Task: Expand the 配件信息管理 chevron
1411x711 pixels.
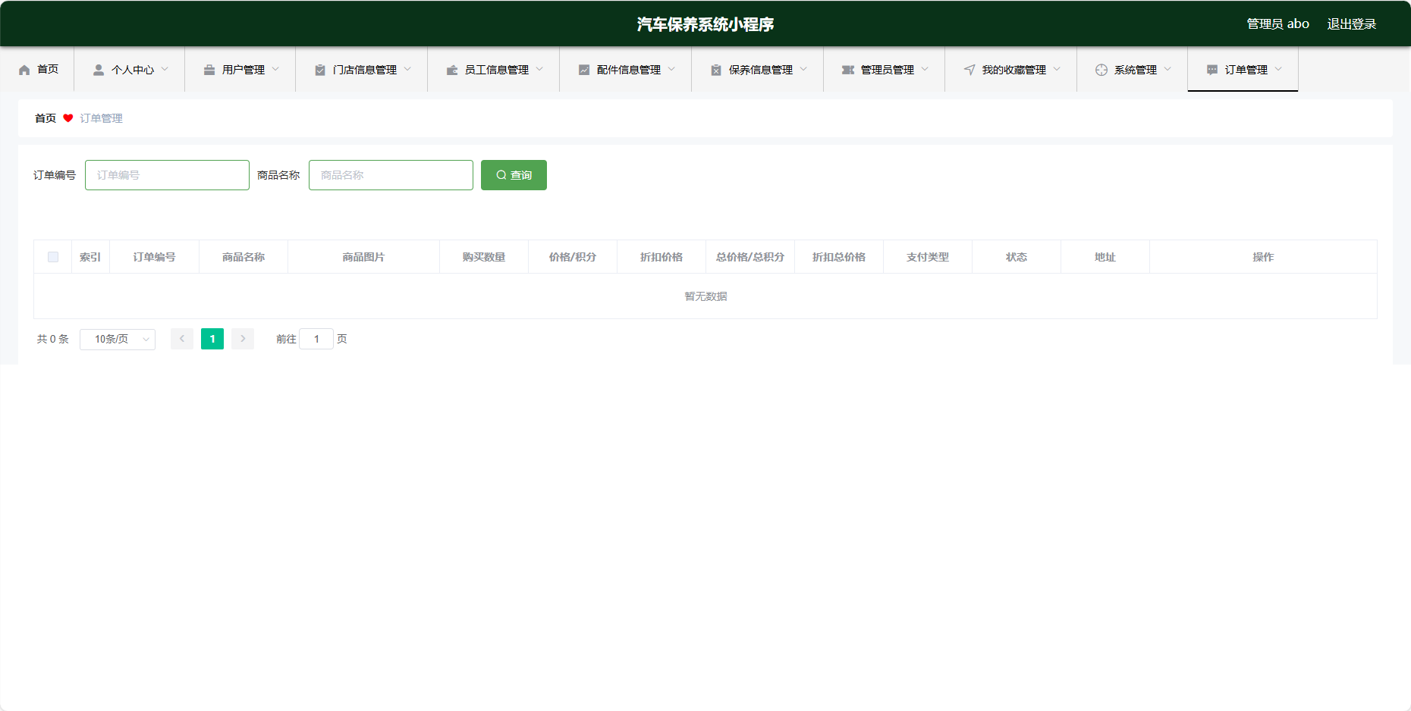Action: (x=671, y=69)
